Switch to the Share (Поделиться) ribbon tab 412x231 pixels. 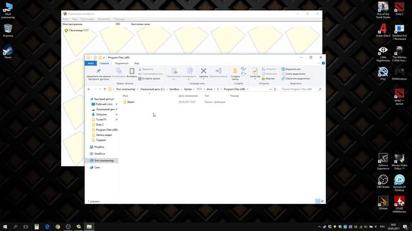(x=122, y=64)
